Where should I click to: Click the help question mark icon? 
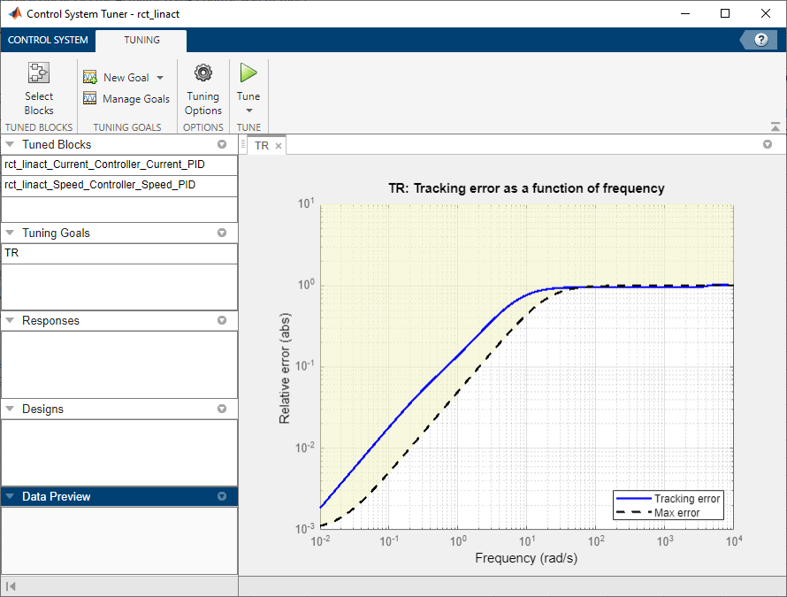coord(760,40)
